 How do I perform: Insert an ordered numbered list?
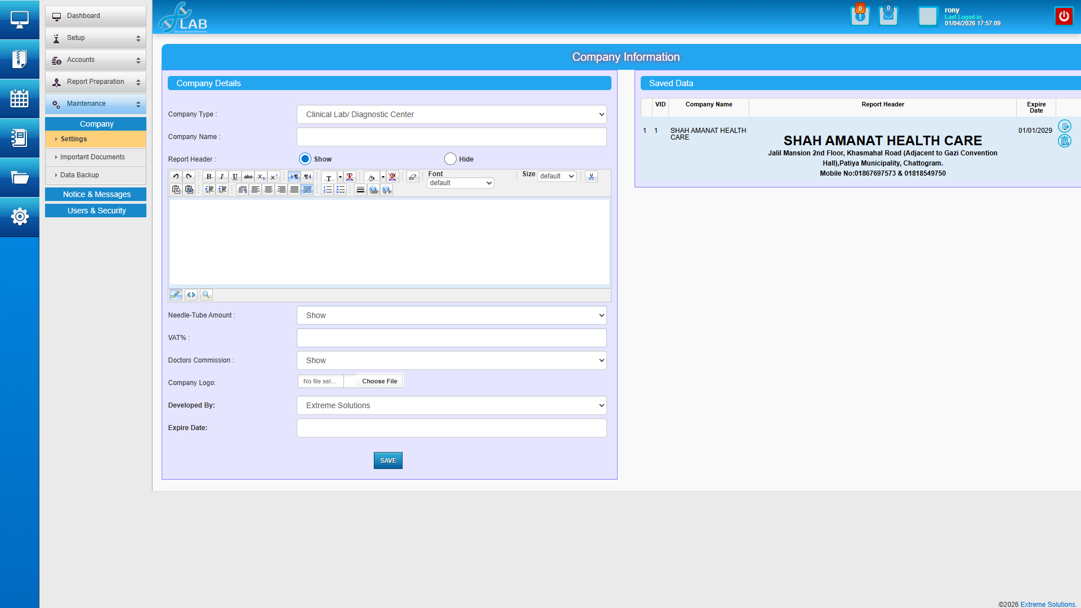coord(328,190)
